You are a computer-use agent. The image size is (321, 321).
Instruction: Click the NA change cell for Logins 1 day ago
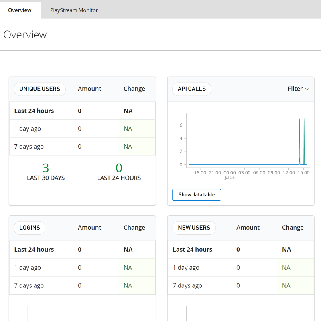point(128,267)
